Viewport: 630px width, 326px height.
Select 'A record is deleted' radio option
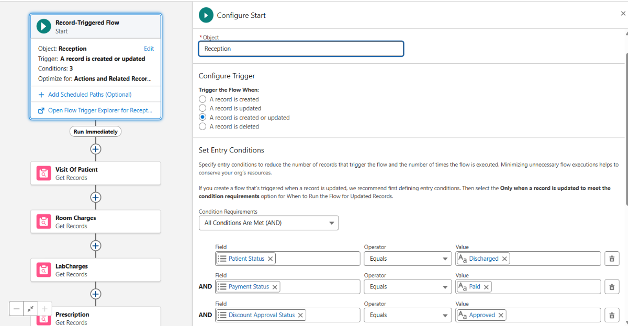(x=203, y=126)
